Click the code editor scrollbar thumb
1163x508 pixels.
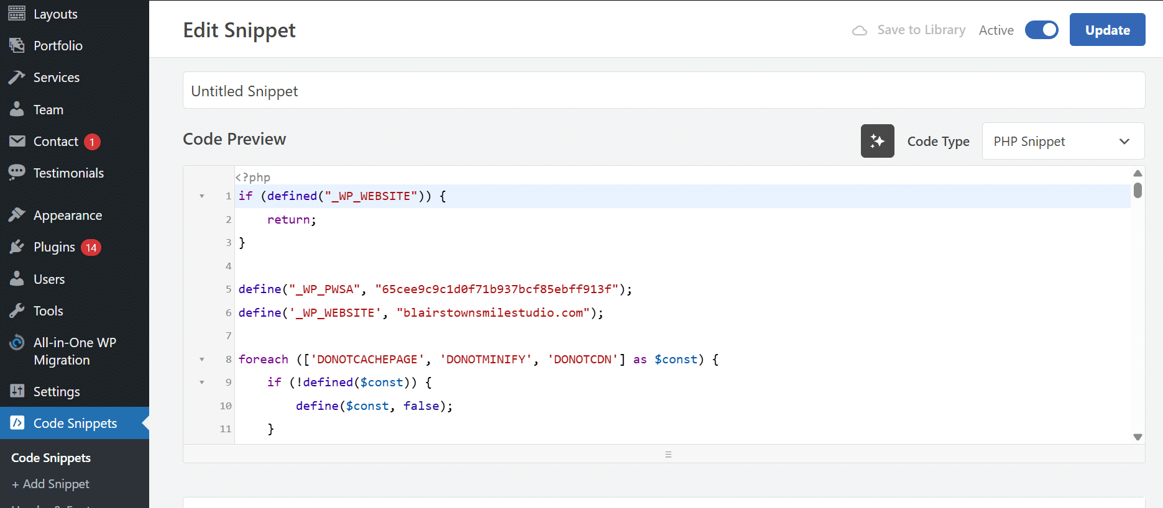(x=1138, y=189)
